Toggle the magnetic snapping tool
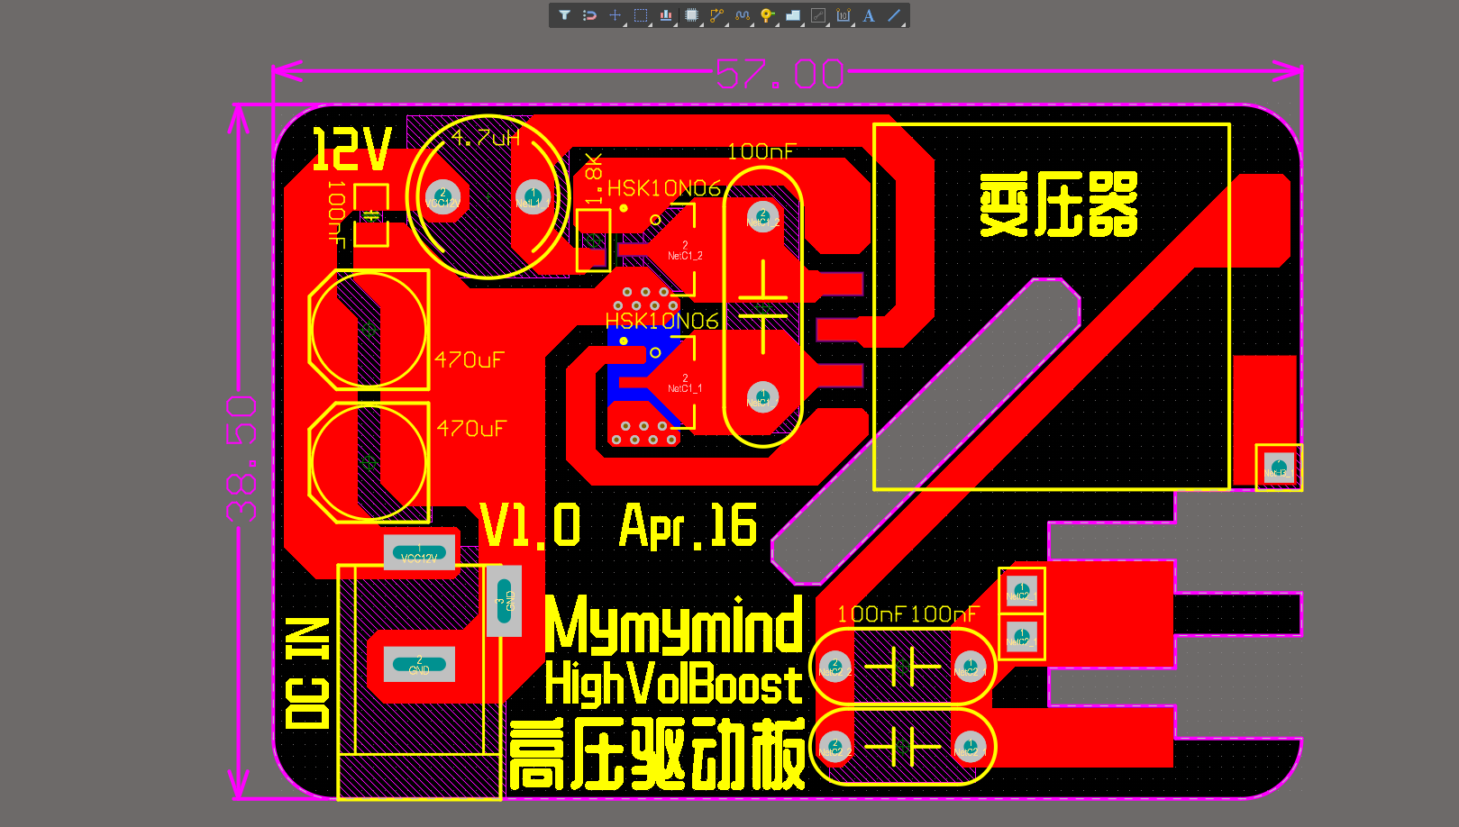The width and height of the screenshot is (1459, 827). (589, 15)
